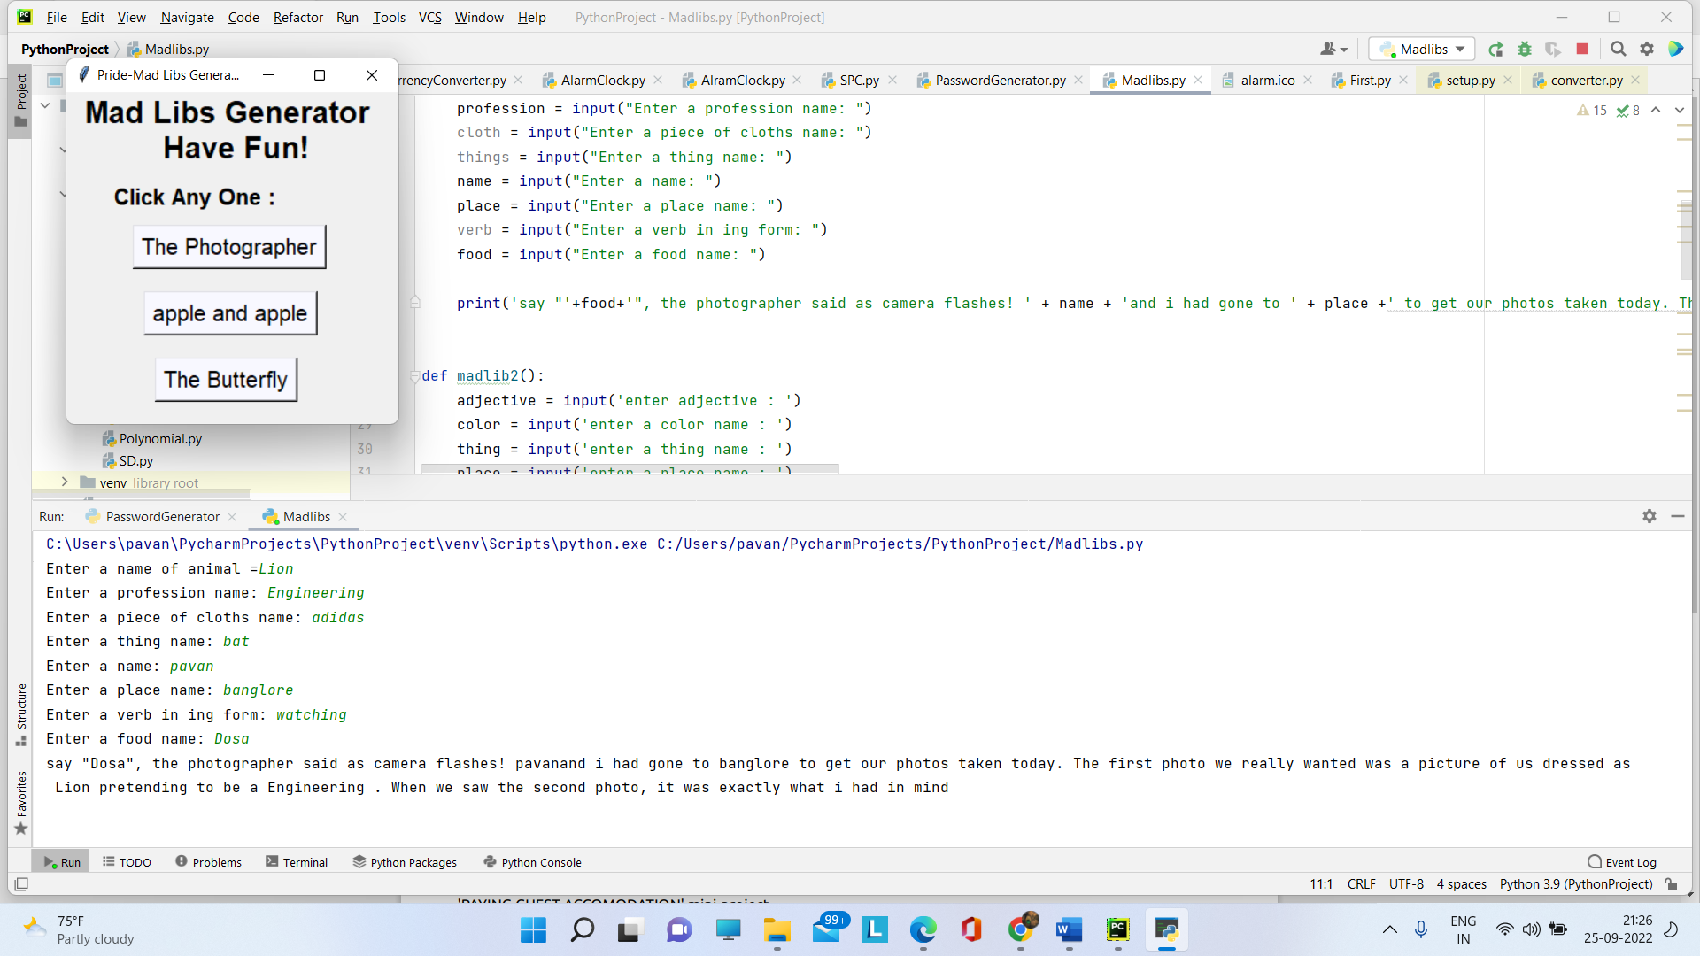
Task: Click cursor position 11:1 in status bar
Action: tap(1321, 884)
